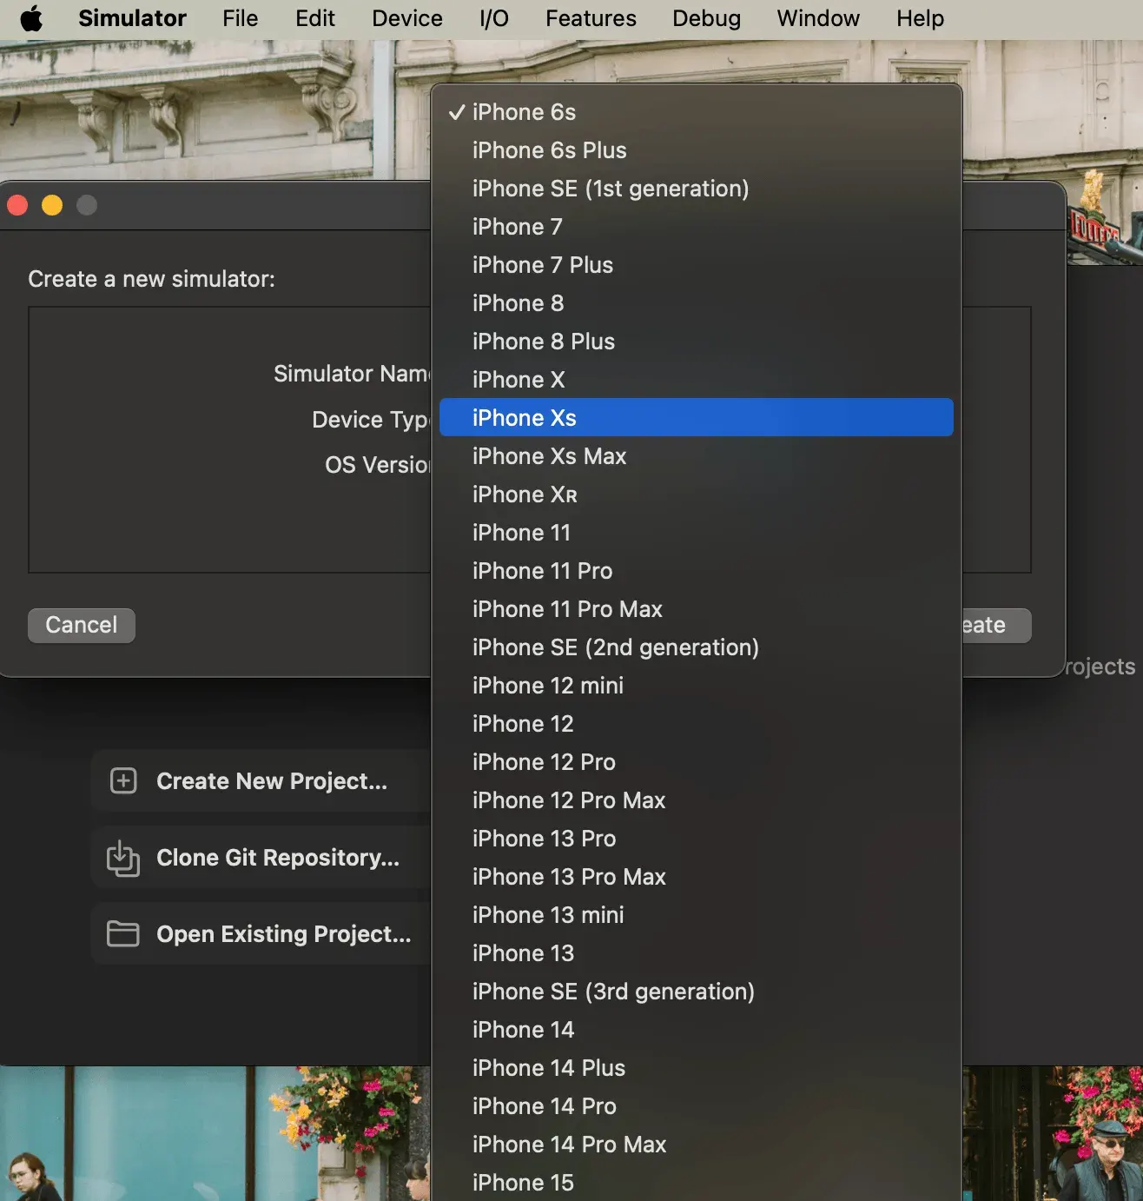The width and height of the screenshot is (1143, 1201).
Task: Choose iPhone Xs Max
Action: click(x=697, y=456)
